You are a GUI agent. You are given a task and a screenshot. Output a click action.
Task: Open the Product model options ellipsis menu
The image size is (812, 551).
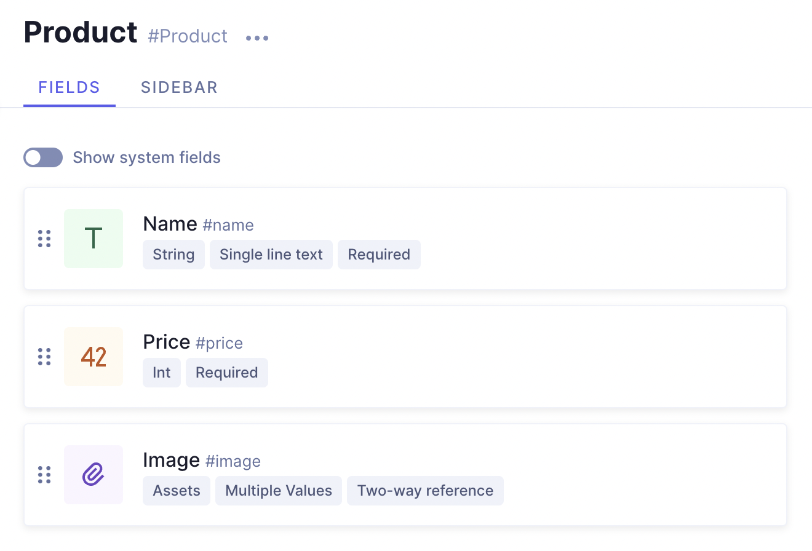pyautogui.click(x=257, y=38)
